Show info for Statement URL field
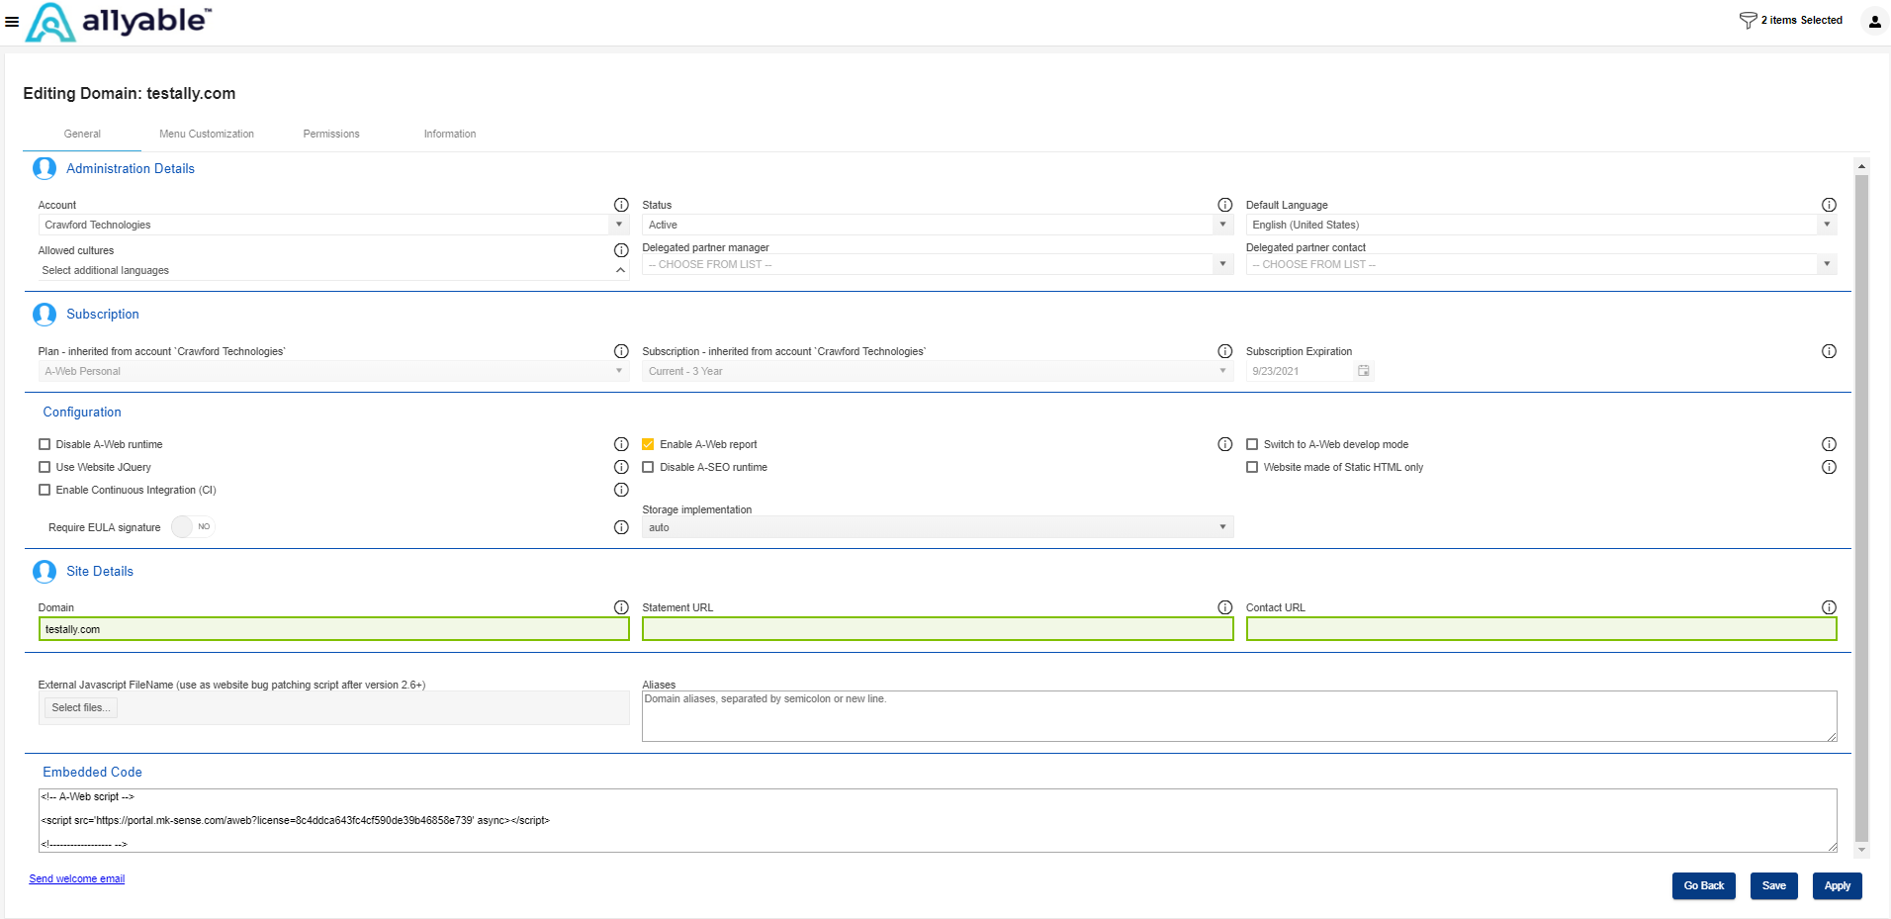Image resolution: width=1891 pixels, height=919 pixels. (1224, 607)
